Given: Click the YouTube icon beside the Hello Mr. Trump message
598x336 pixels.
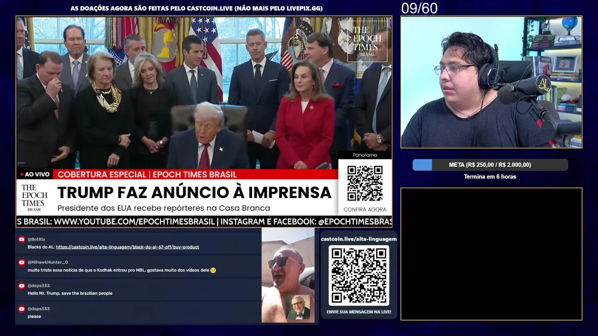Looking at the screenshot, I should [x=21, y=286].
